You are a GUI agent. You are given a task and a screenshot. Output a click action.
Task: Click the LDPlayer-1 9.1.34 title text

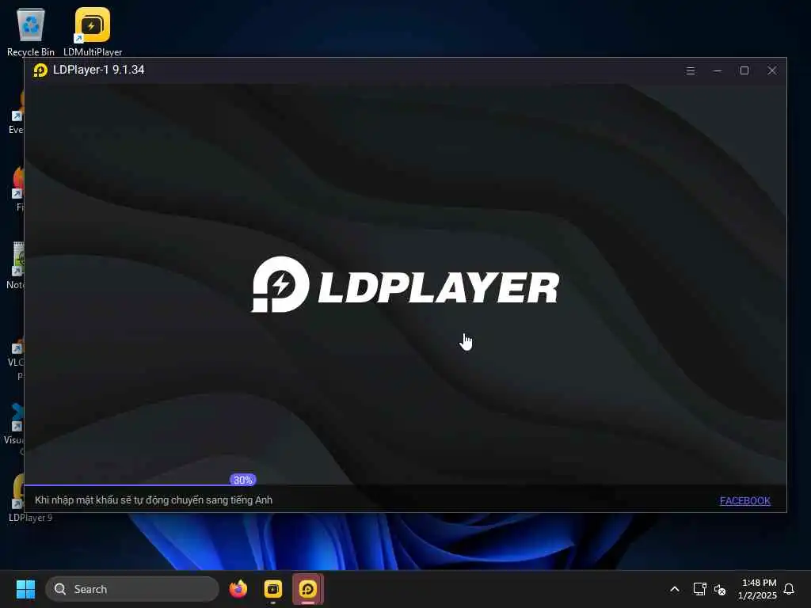click(x=99, y=70)
